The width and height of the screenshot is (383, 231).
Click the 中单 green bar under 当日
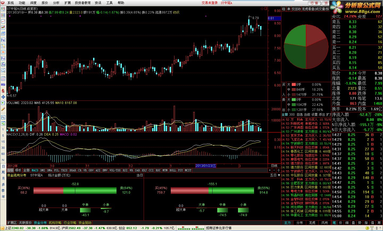pyautogui.click(x=85, y=210)
